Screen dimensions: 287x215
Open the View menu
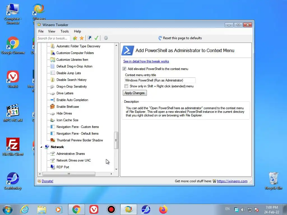coord(52,31)
